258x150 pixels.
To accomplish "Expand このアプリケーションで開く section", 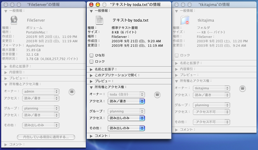I will [x=91, y=75].
